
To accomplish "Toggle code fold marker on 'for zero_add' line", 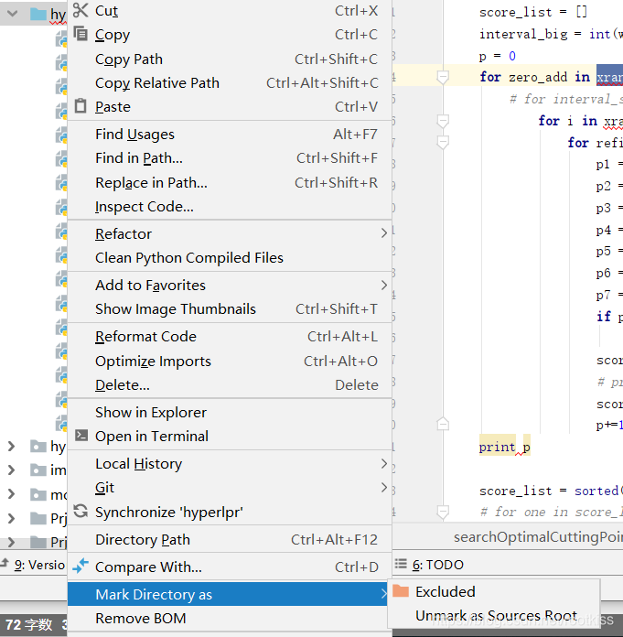I will (x=443, y=77).
